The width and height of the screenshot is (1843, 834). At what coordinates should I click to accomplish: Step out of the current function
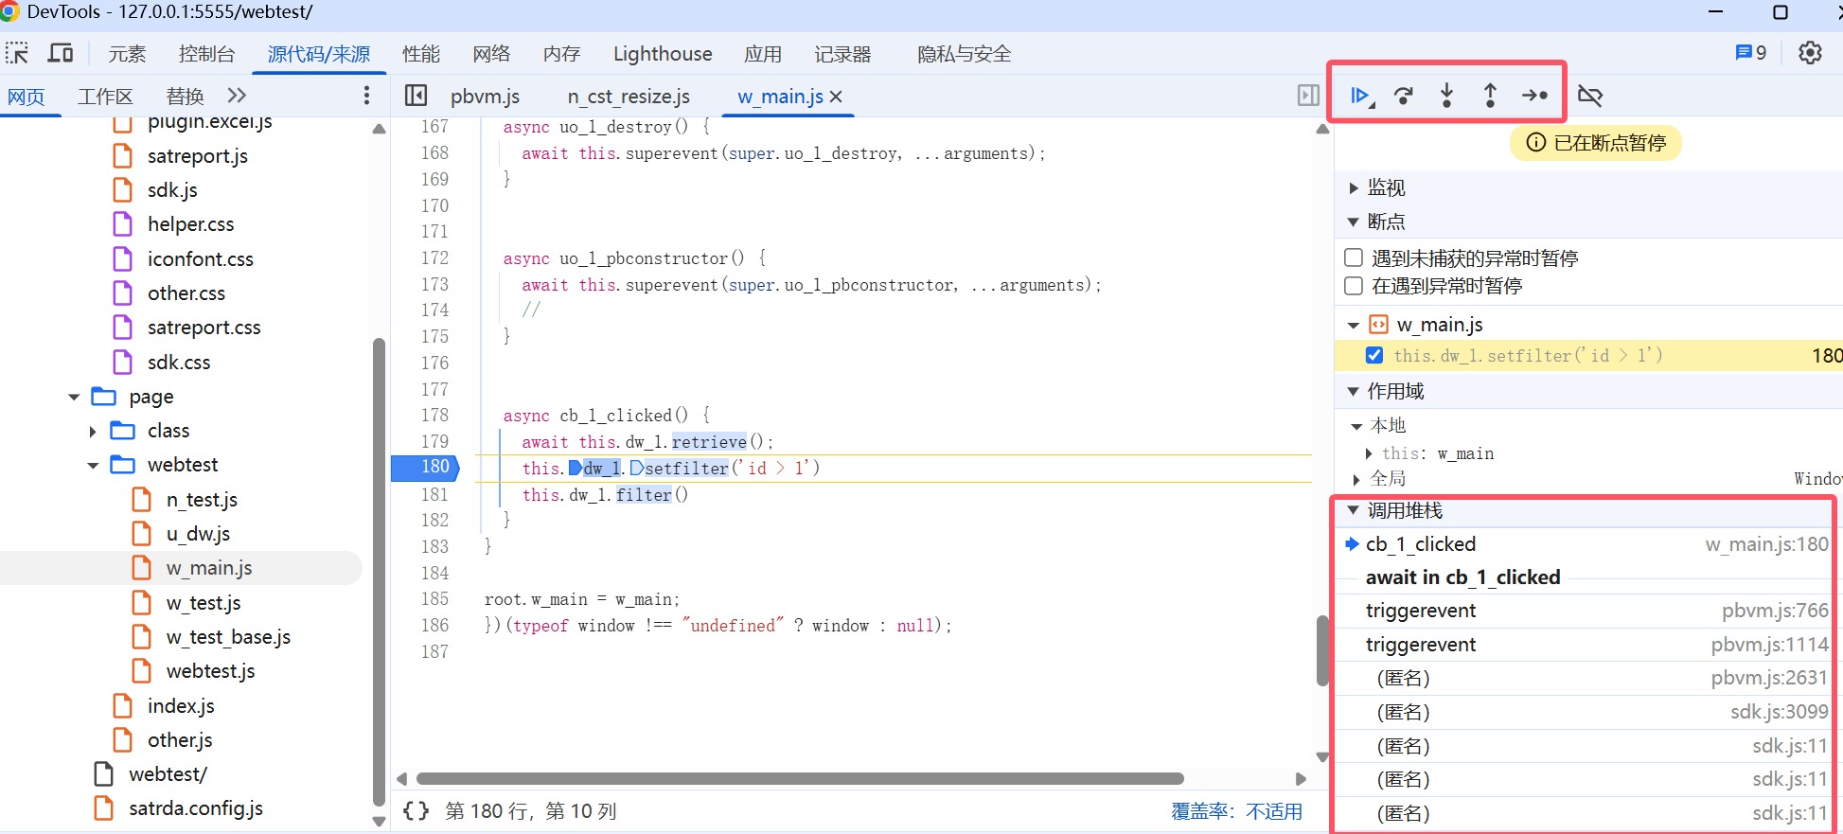click(1490, 96)
